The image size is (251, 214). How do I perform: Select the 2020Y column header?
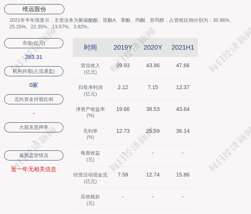tap(153, 47)
